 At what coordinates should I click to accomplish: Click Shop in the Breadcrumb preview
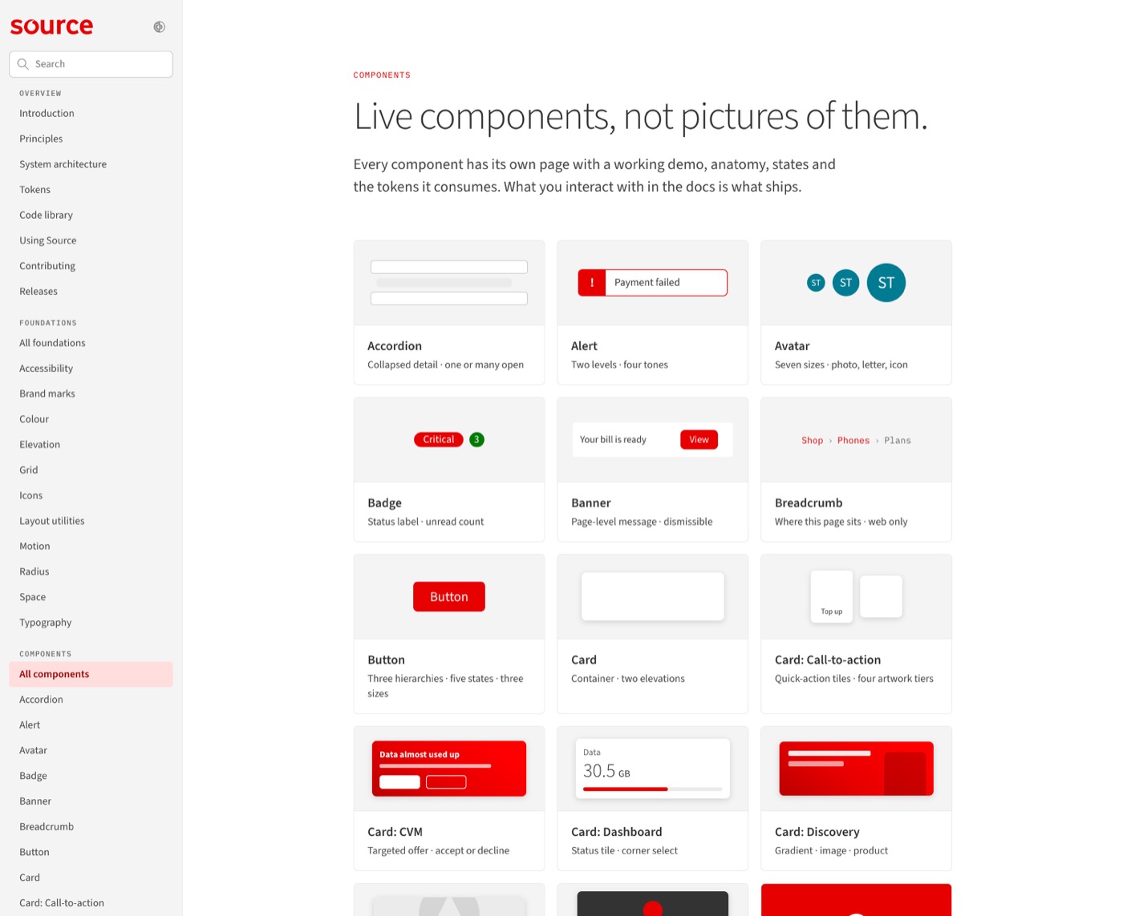(812, 441)
